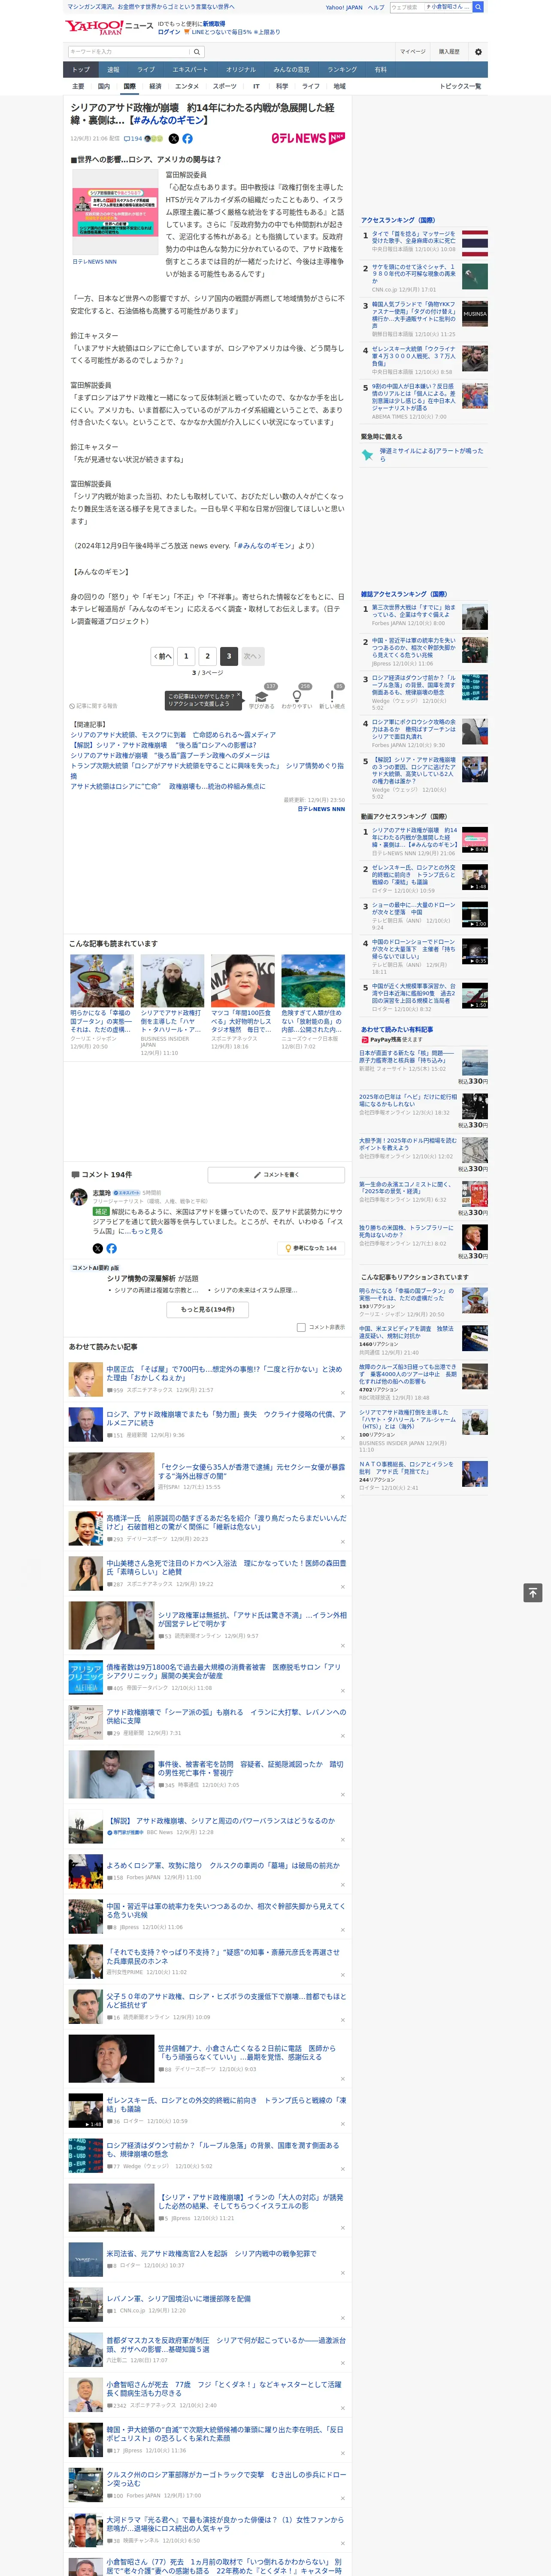Share 志葉玲's comment on Facebook
The image size is (551, 2576).
tap(111, 1248)
